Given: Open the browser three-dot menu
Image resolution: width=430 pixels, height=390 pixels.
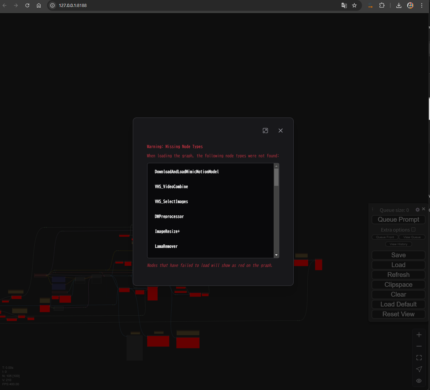Looking at the screenshot, I should pos(422,5).
